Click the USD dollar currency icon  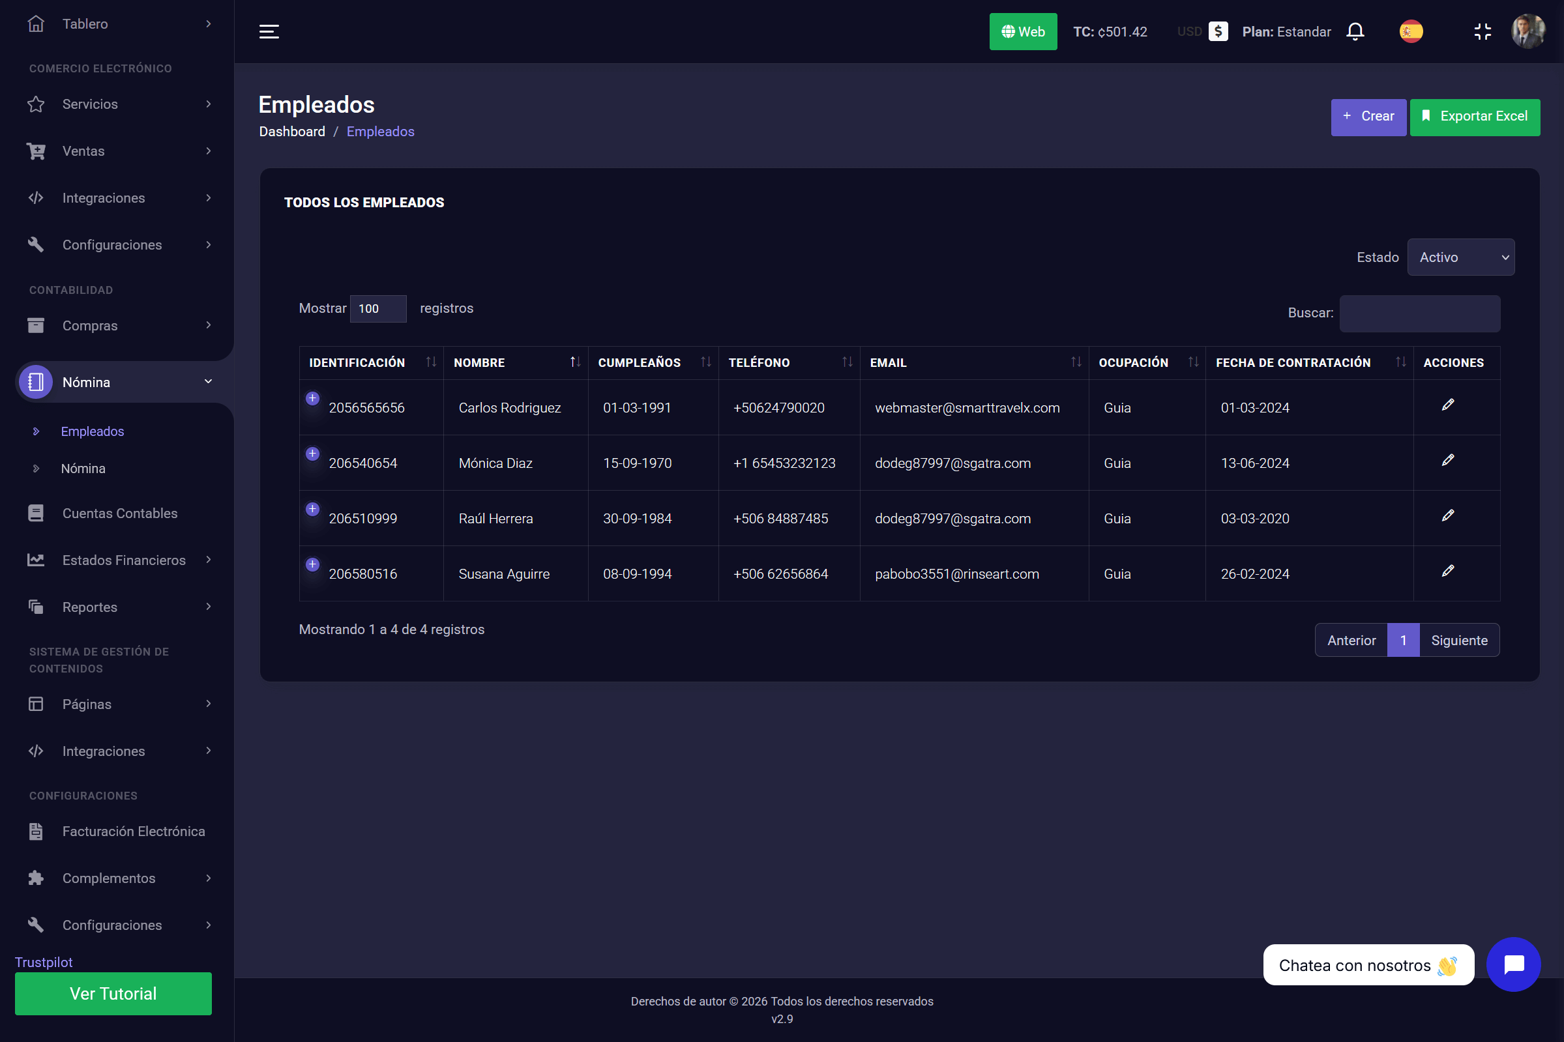1218,31
